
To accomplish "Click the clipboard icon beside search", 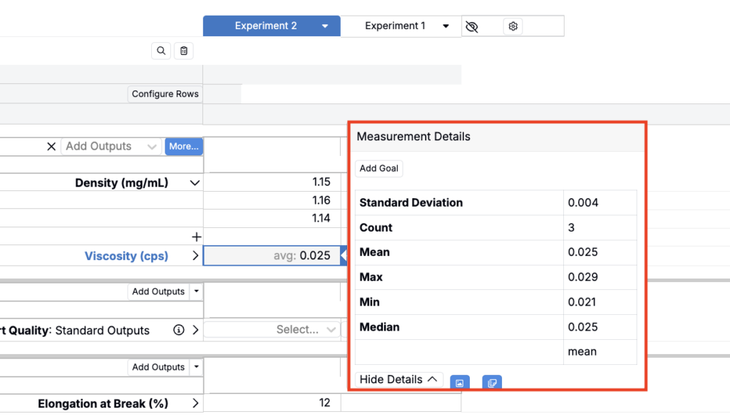I will click(x=184, y=51).
